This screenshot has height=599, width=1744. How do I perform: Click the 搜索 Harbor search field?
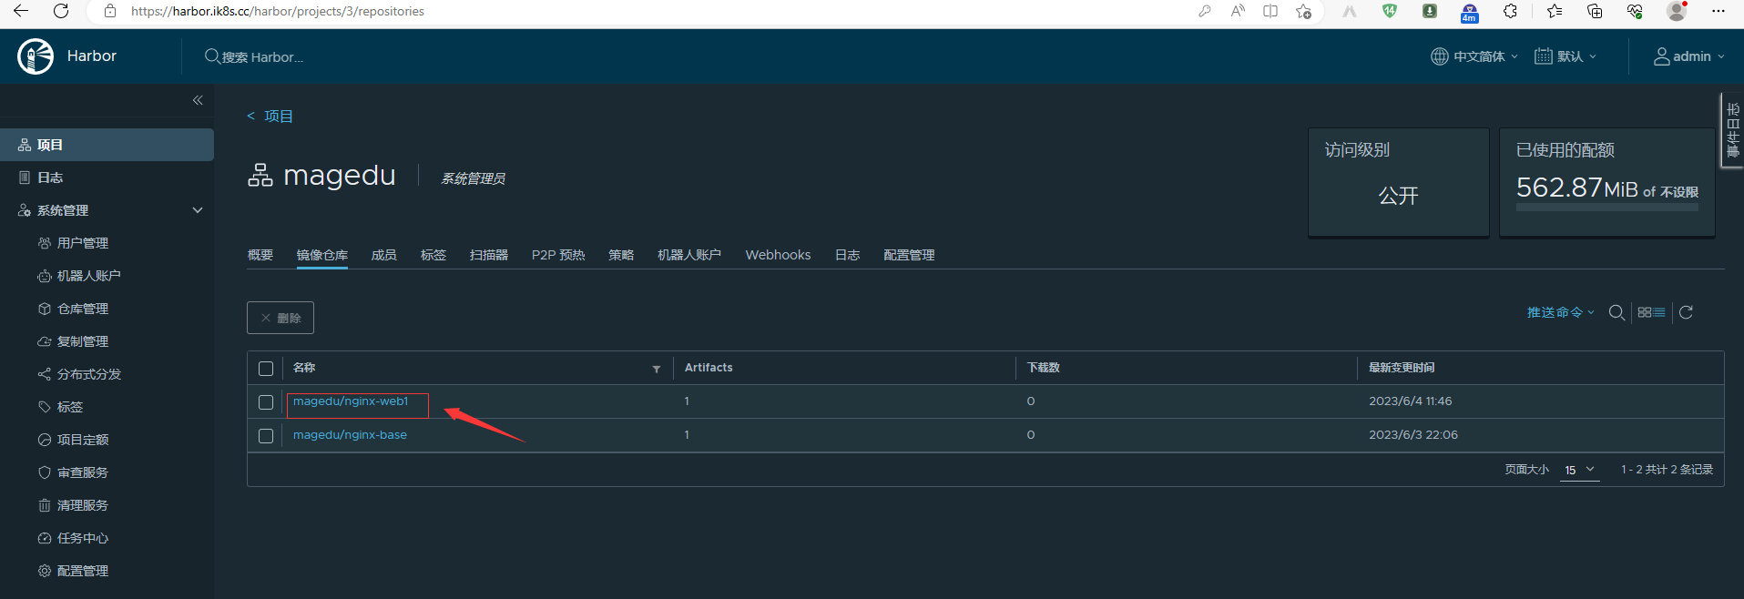[x=263, y=56]
